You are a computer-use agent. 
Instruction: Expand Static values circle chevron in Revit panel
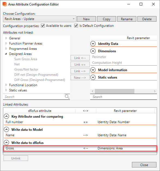[93, 77]
